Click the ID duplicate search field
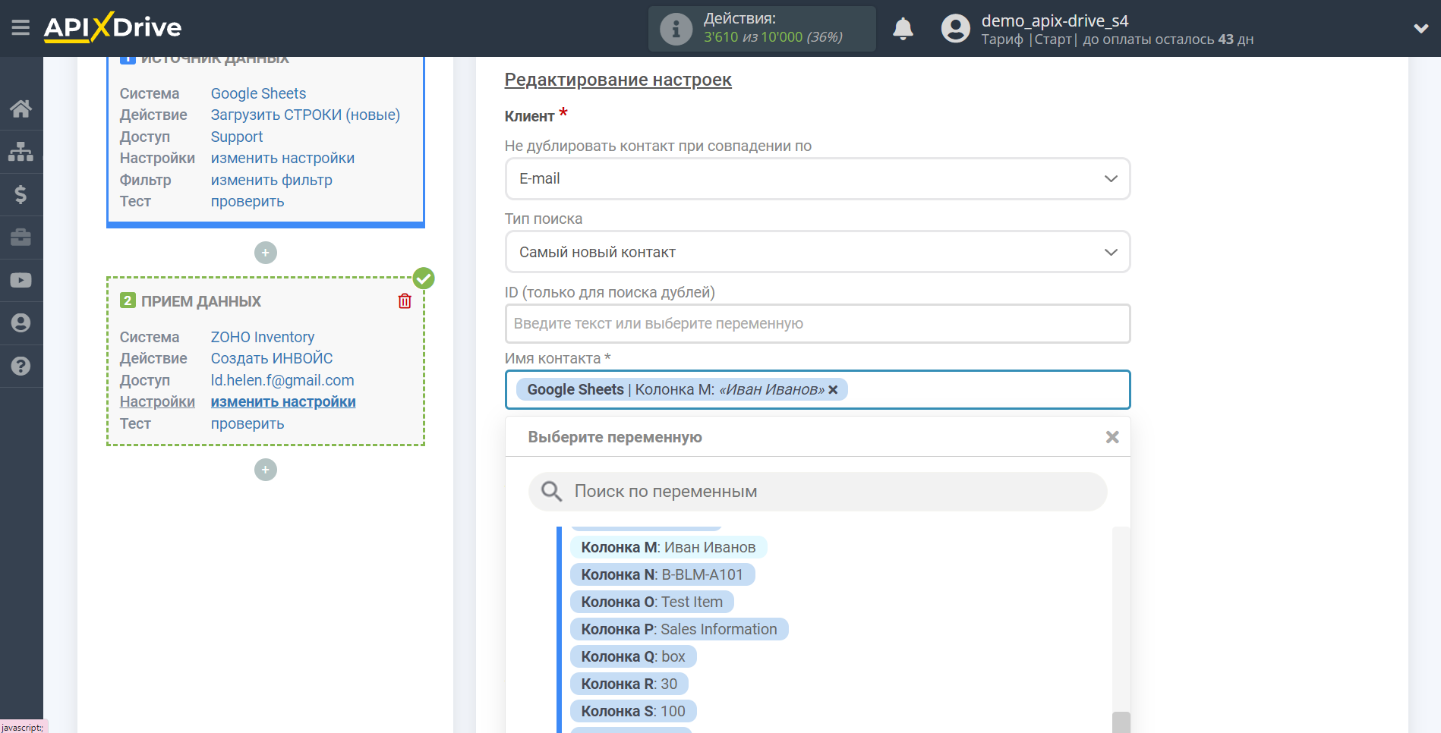The height and width of the screenshot is (733, 1441). [818, 324]
